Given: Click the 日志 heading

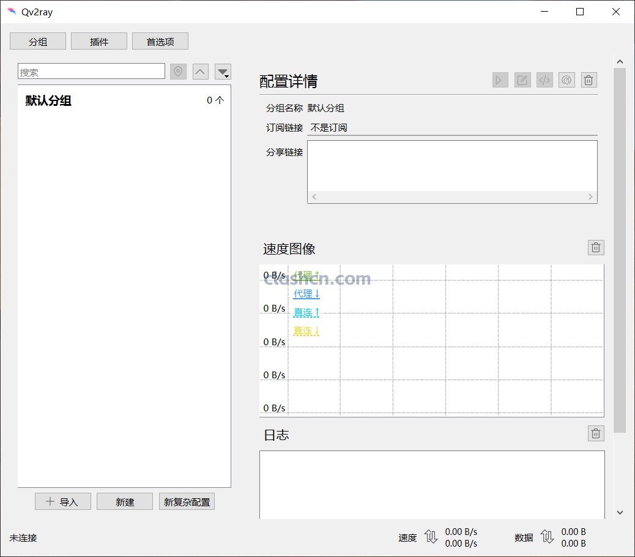Looking at the screenshot, I should (x=276, y=435).
